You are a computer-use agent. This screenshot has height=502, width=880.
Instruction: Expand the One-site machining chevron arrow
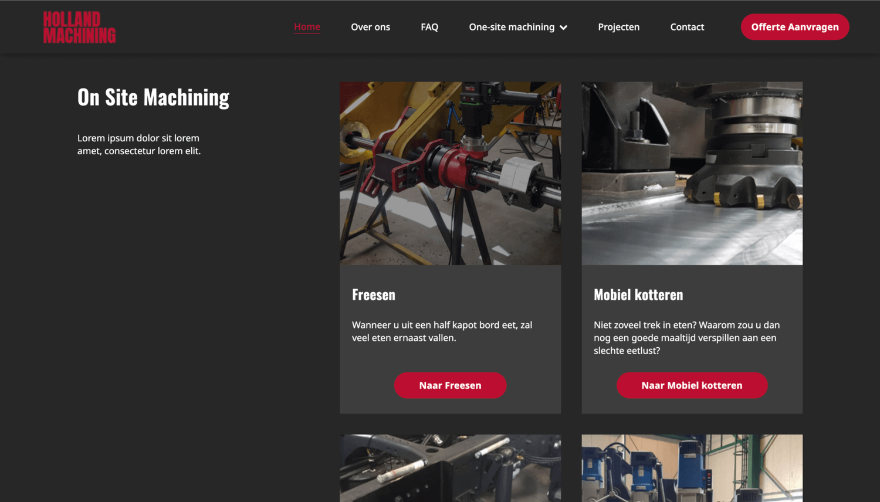[x=564, y=28]
